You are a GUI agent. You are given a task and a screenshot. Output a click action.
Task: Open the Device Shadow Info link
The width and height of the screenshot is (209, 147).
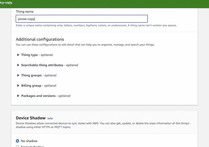pyautogui.click(x=50, y=119)
